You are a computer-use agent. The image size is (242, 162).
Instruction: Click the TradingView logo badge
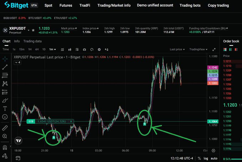pos(19,141)
